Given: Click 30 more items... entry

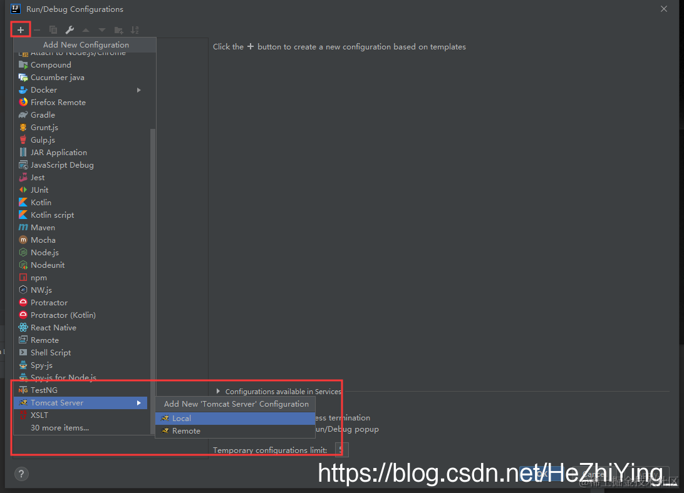Looking at the screenshot, I should click(x=80, y=428).
